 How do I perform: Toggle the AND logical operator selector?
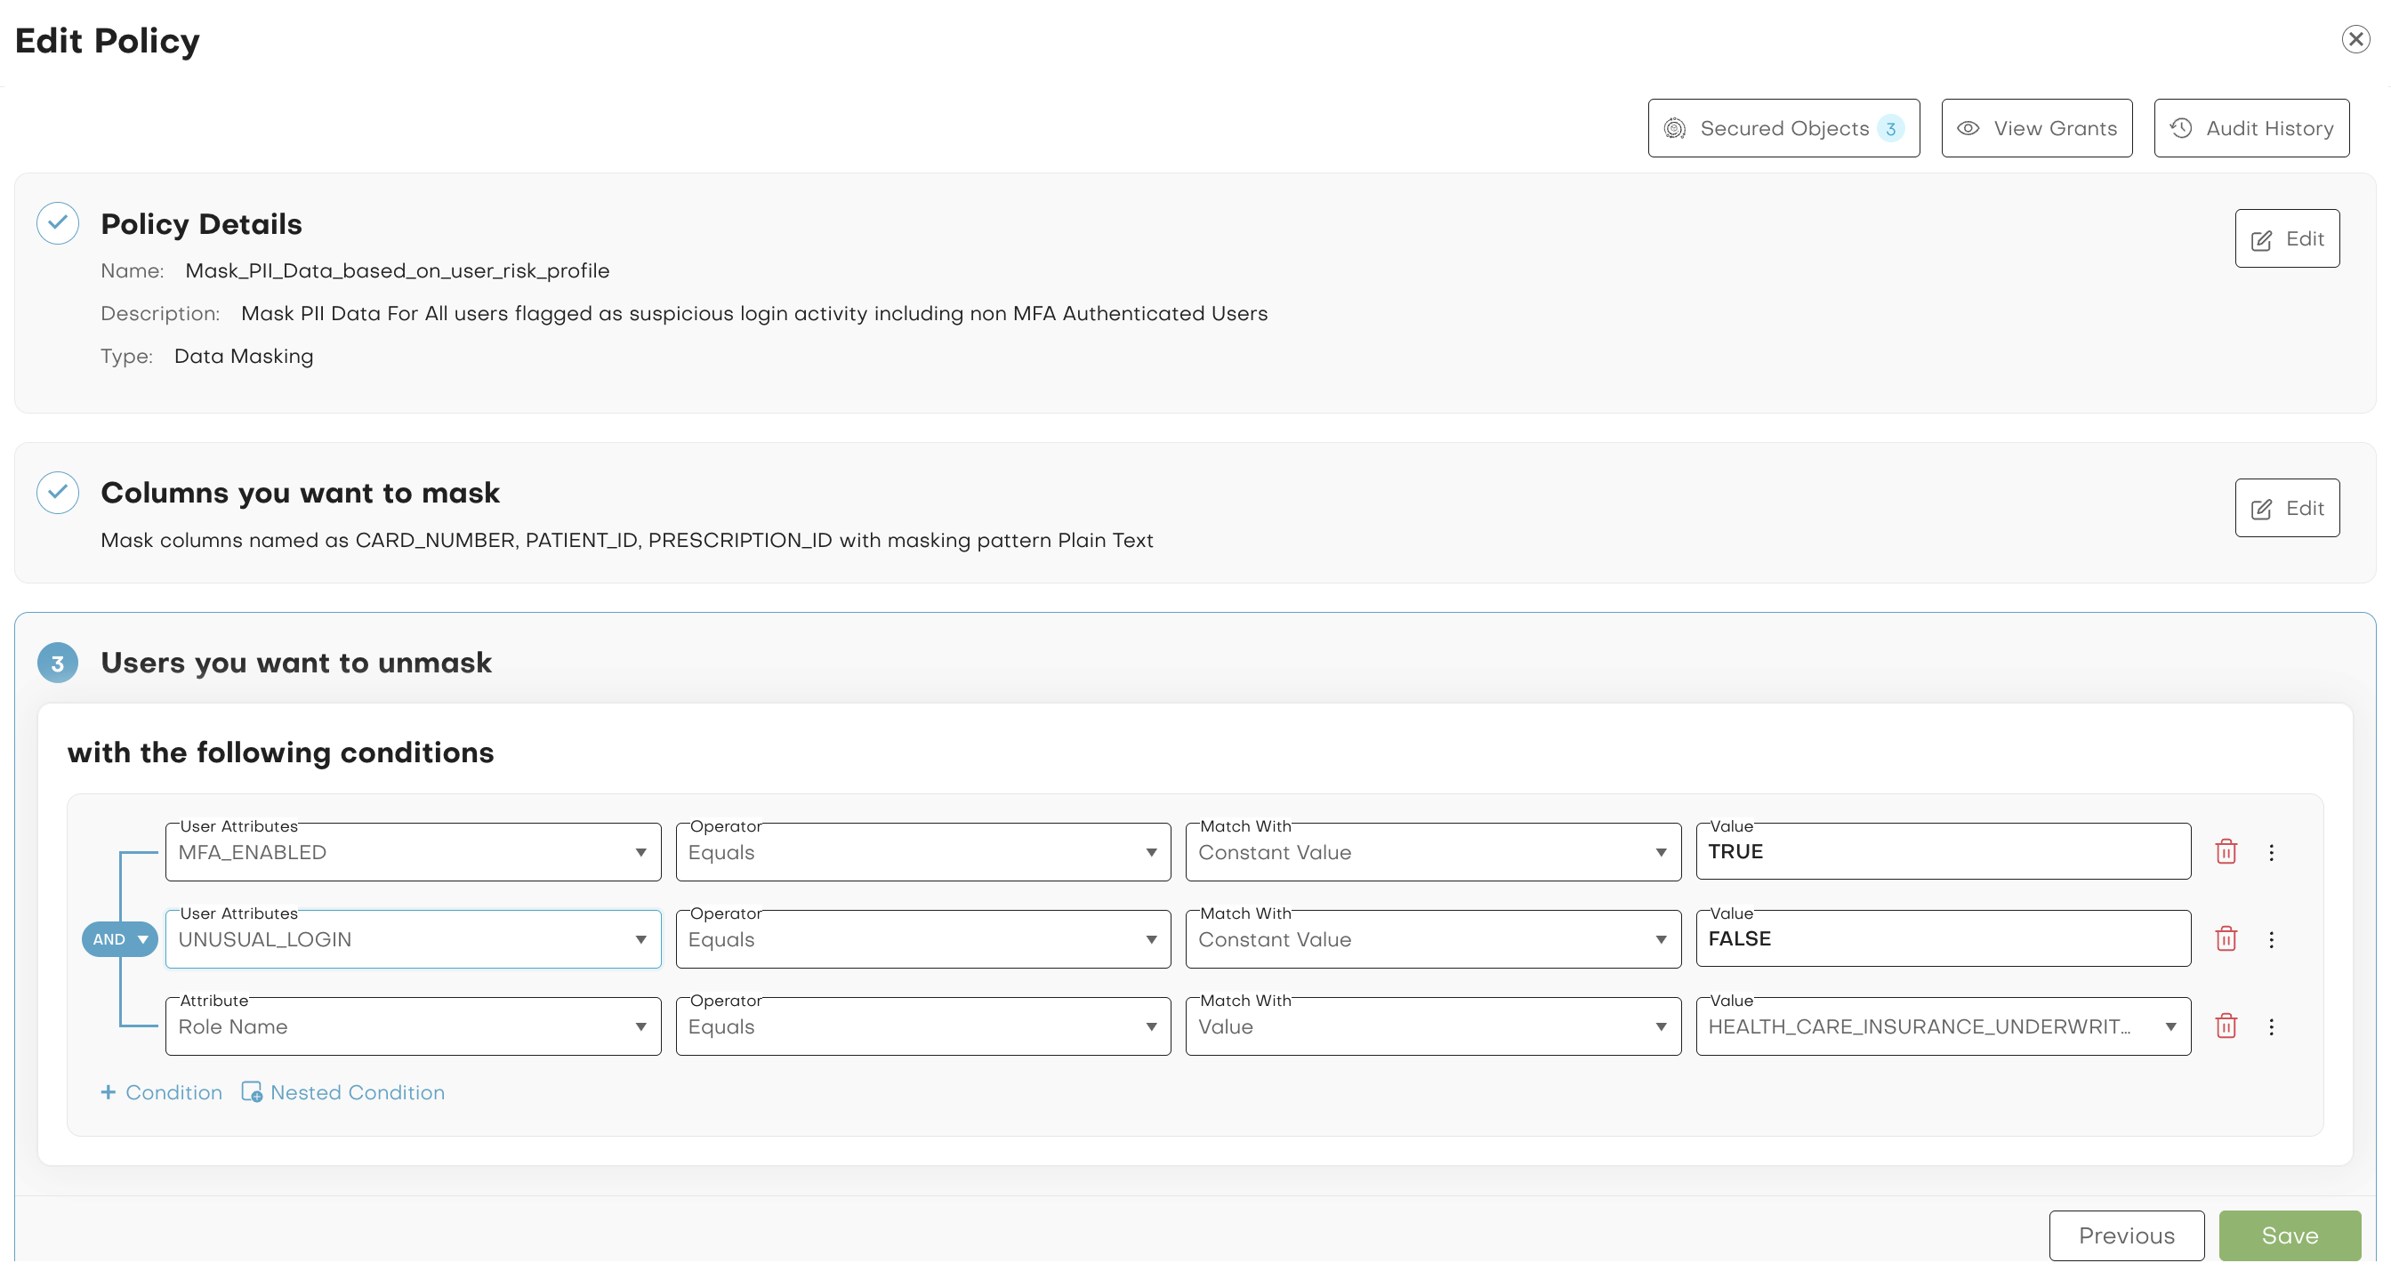[x=120, y=939]
